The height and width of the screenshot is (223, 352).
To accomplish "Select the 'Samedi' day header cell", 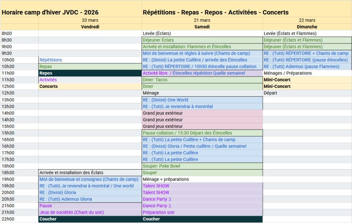I will [x=202, y=27].
